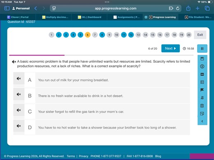Switch to the Assignments tab
Image resolution: width=214 pixels, height=160 pixels.
[x=126, y=17]
